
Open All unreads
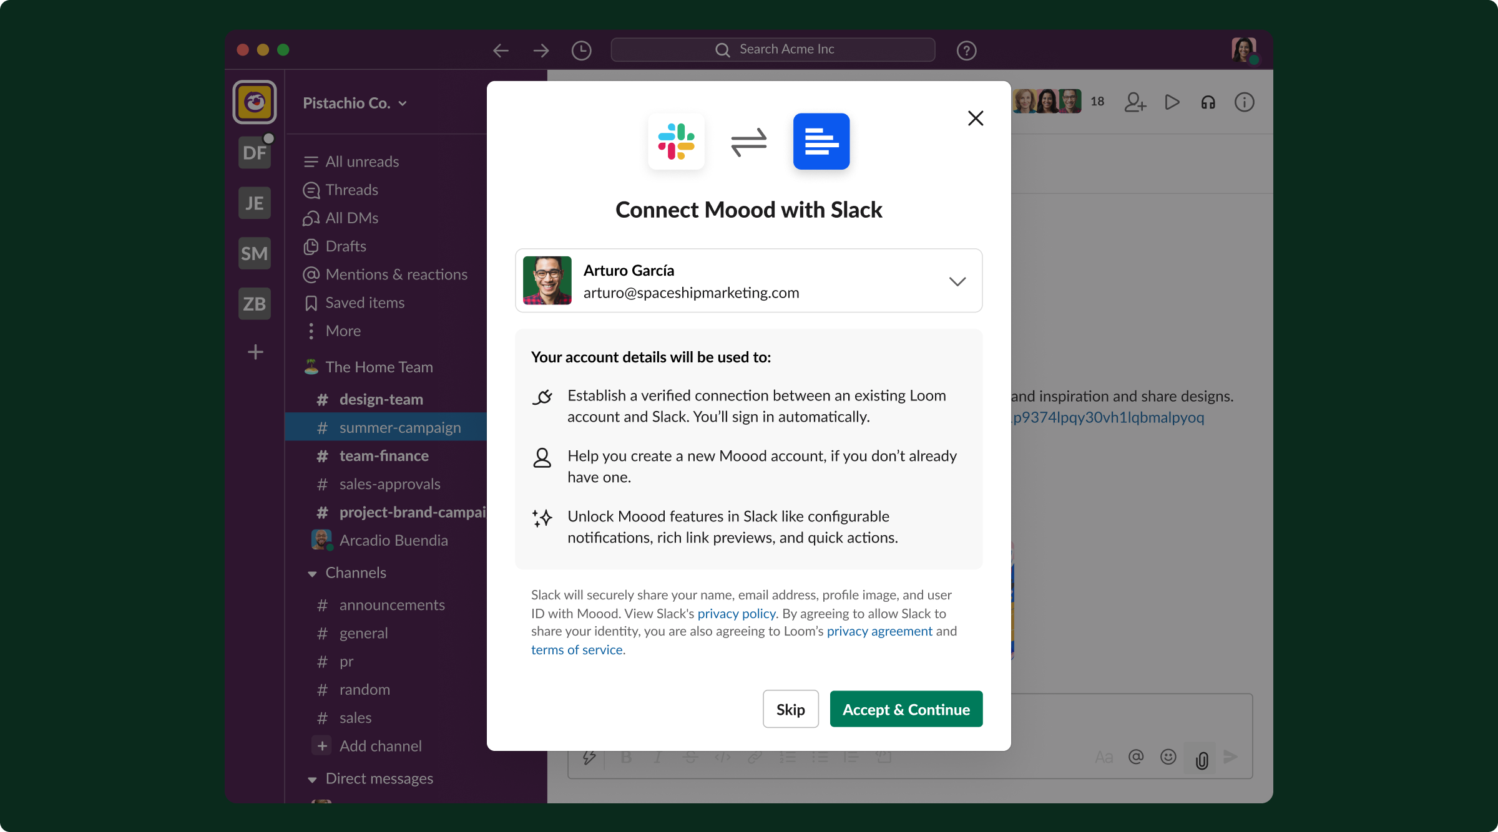pyautogui.click(x=351, y=162)
